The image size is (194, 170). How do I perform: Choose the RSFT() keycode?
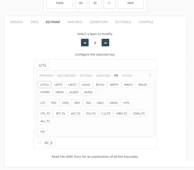pos(114,85)
